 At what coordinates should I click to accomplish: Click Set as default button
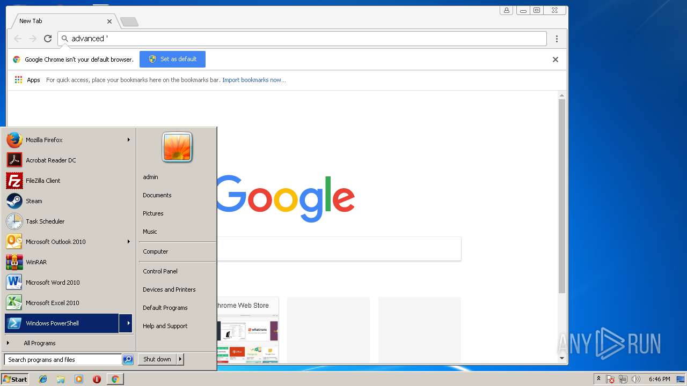point(172,59)
